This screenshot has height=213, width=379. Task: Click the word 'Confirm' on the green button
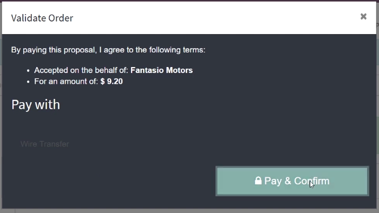tap(312, 181)
